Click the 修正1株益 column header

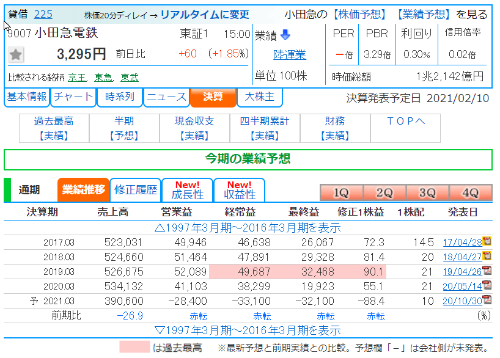[361, 212]
